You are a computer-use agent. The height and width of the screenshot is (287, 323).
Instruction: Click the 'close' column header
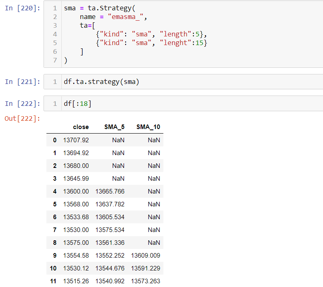point(81,127)
